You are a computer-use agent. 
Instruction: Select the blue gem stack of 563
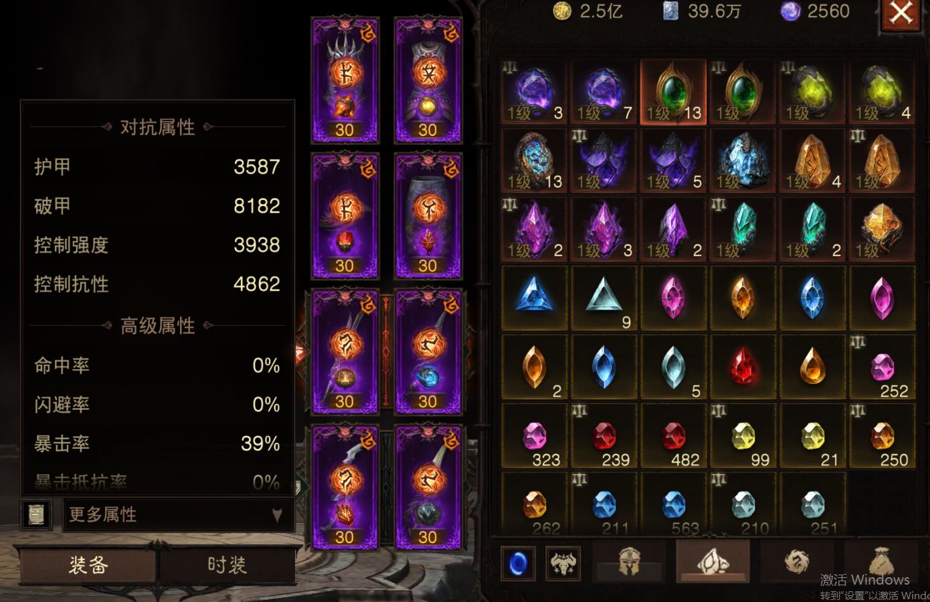pyautogui.click(x=674, y=504)
